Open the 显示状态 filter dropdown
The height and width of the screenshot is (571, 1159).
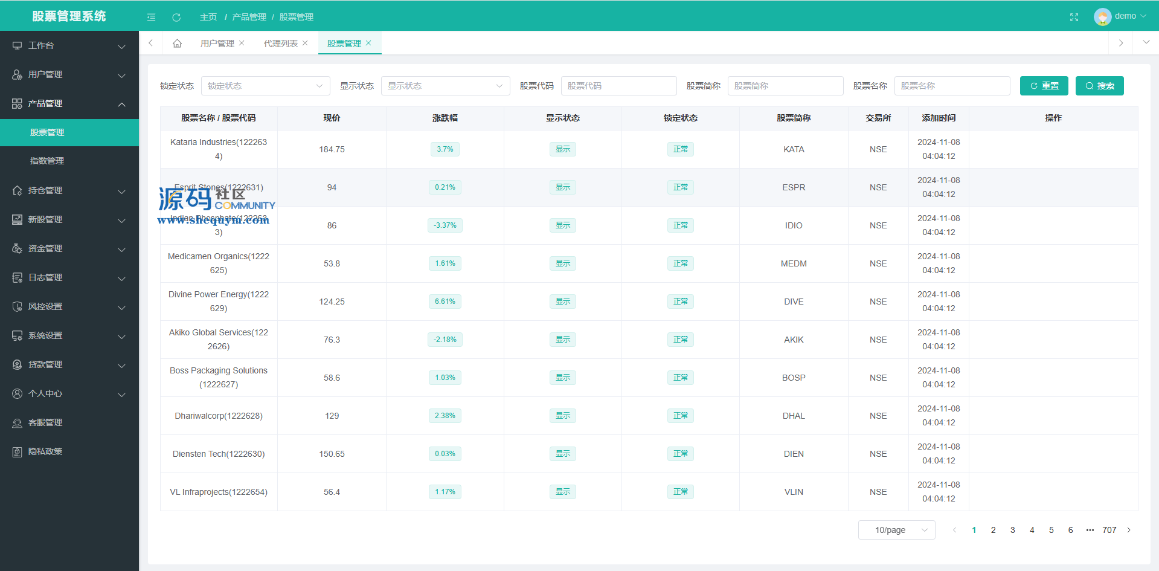(445, 86)
